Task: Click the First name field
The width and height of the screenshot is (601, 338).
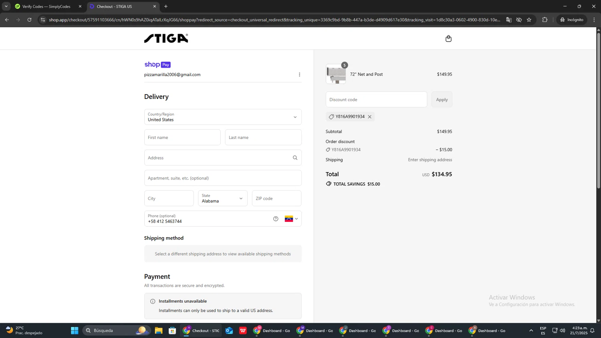Action: click(182, 137)
